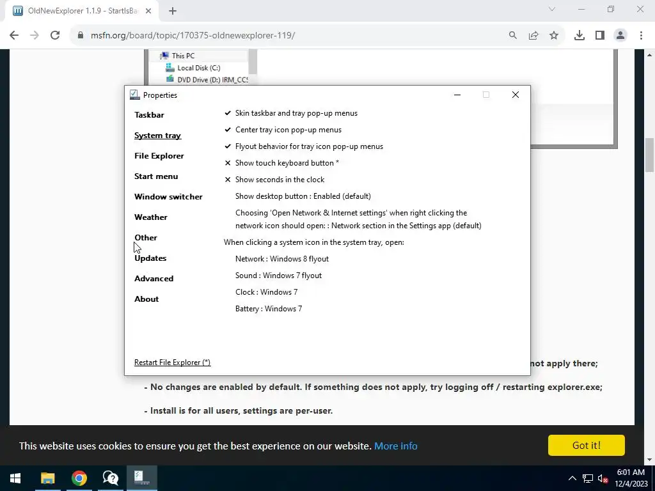Open Chrome three-dot menu
655x491 pixels.
(x=641, y=36)
